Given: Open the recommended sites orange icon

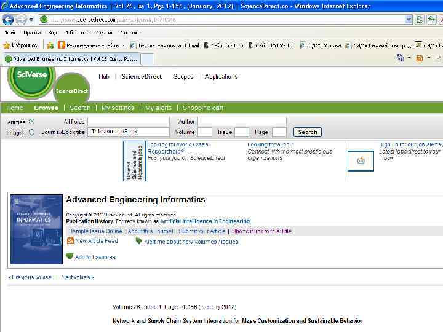Looking at the screenshot, I should pyautogui.click(x=61, y=45).
